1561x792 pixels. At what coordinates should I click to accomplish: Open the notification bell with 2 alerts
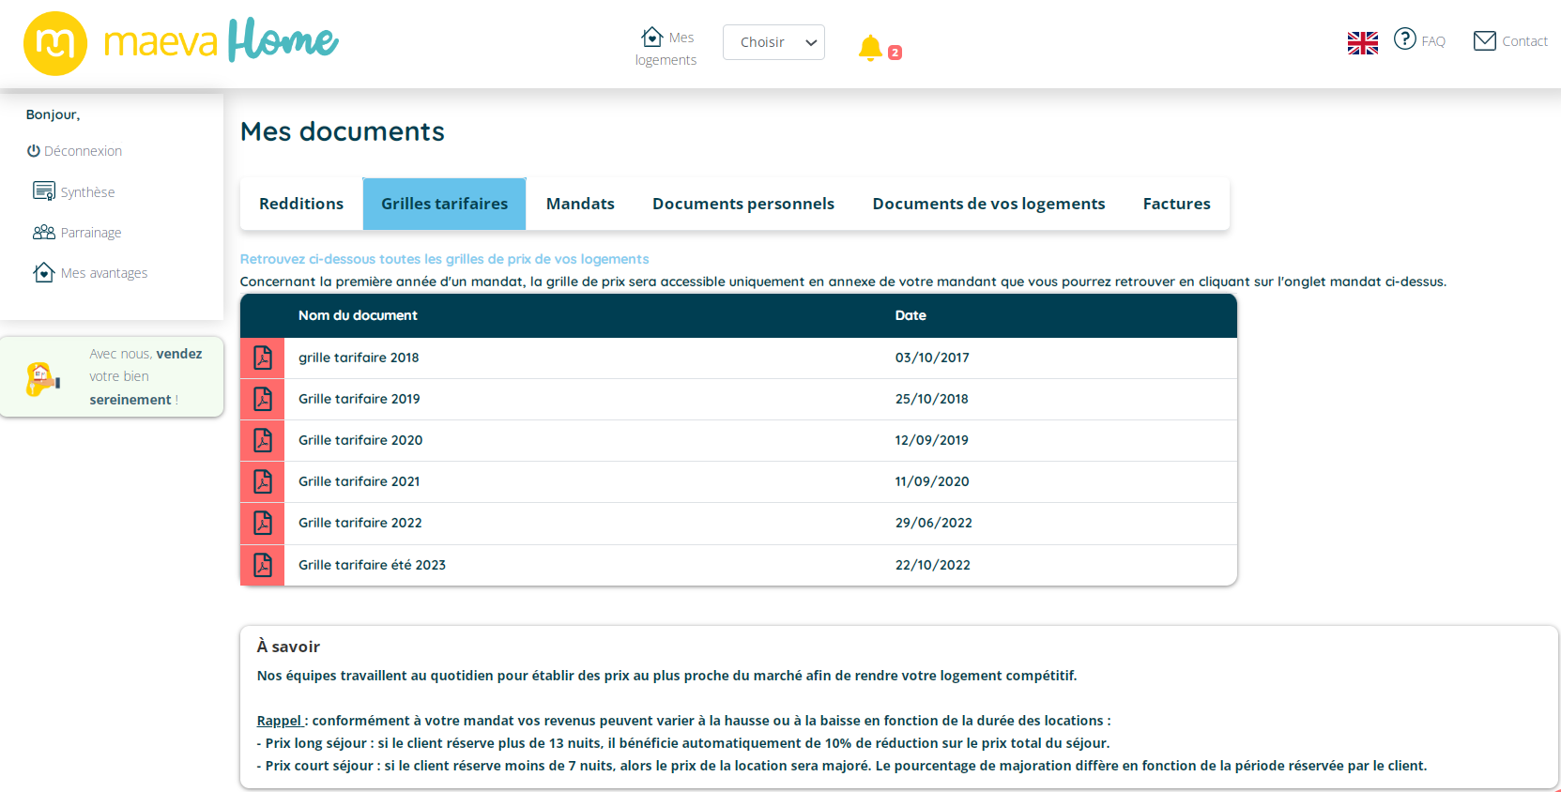pyautogui.click(x=871, y=47)
